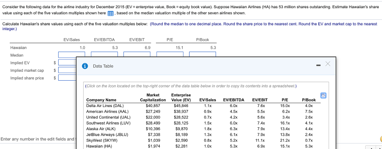The width and height of the screenshot is (382, 149).
Task: Minimize the Data Table popup
Action: pyautogui.click(x=318, y=65)
